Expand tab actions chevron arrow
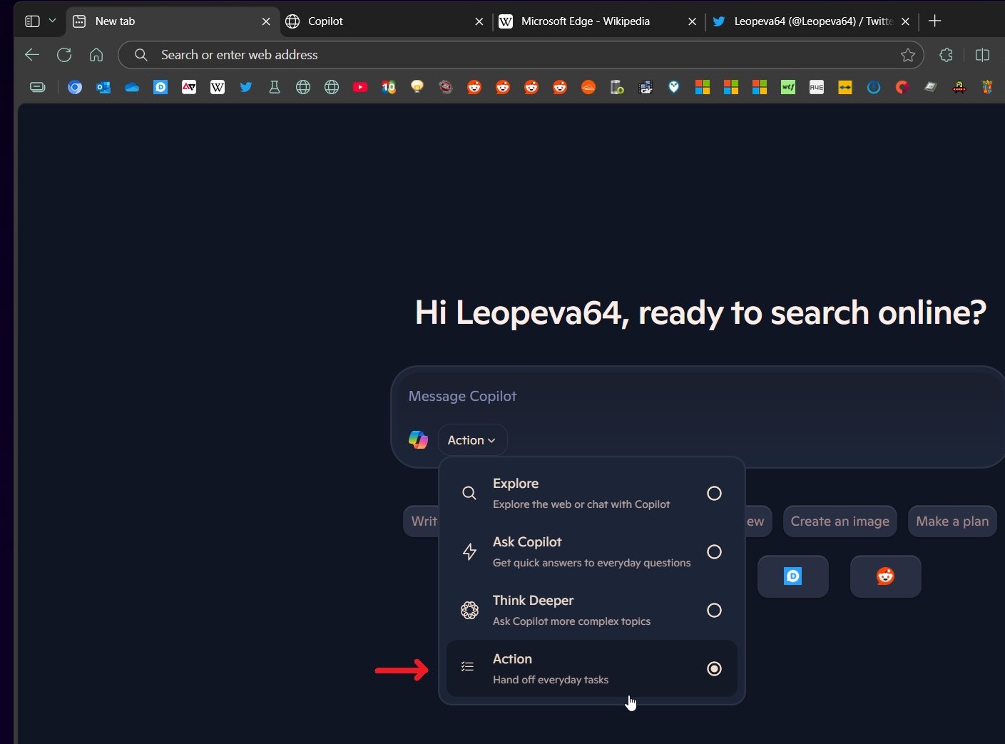The image size is (1005, 744). click(52, 21)
